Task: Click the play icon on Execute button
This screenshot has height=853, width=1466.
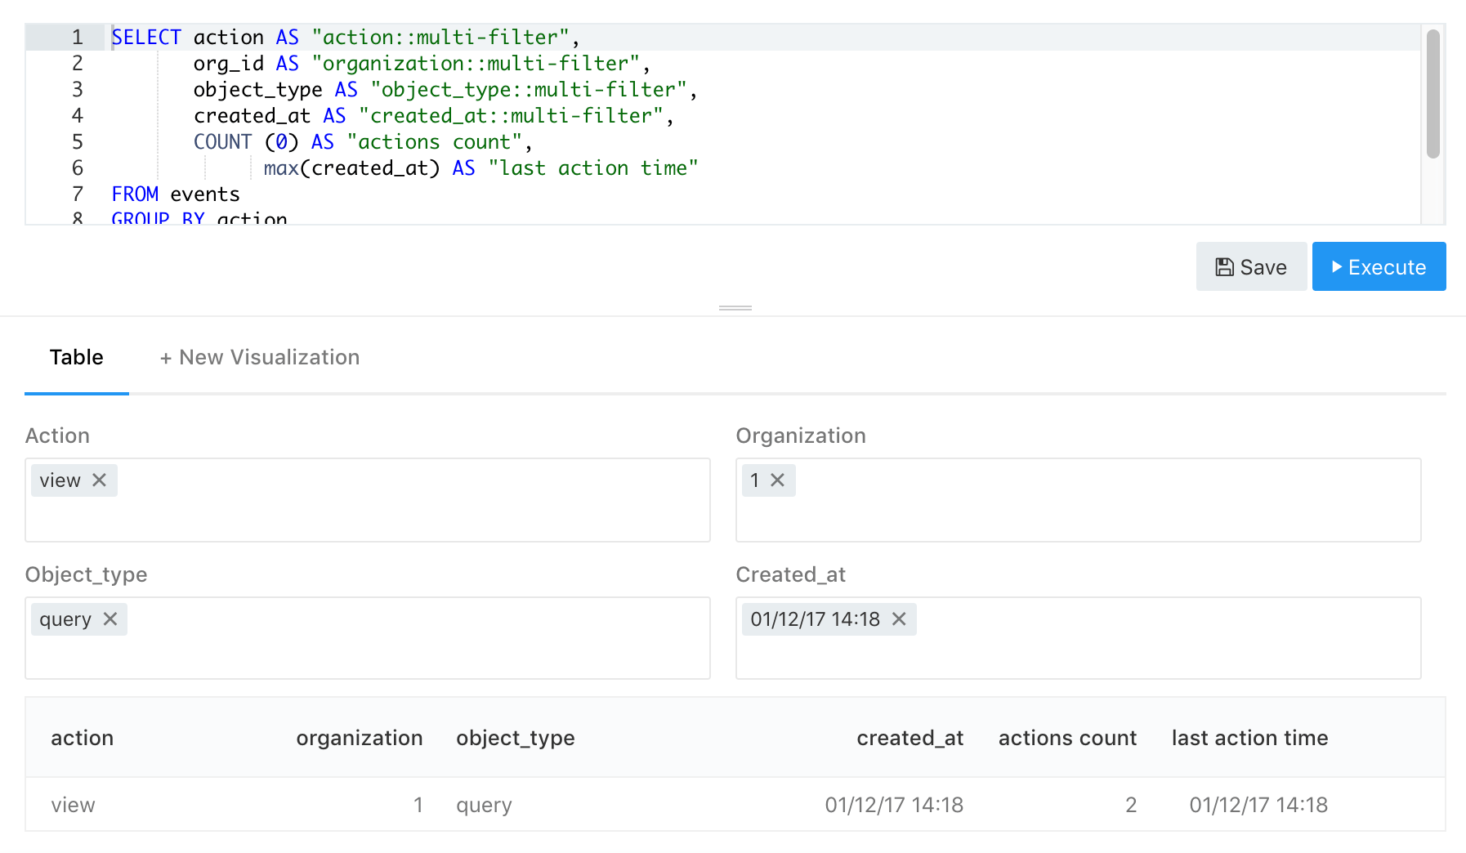Action: point(1337,266)
